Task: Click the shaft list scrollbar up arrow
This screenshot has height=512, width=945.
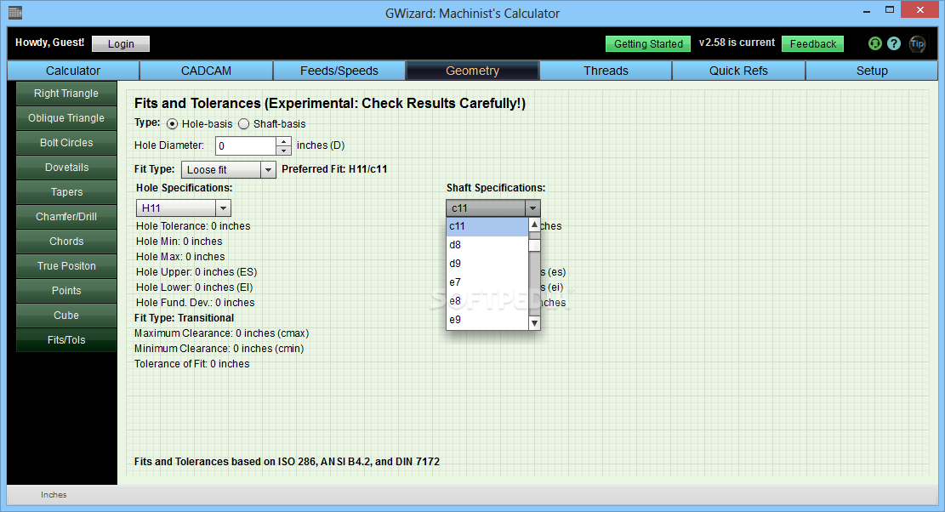Action: [534, 224]
